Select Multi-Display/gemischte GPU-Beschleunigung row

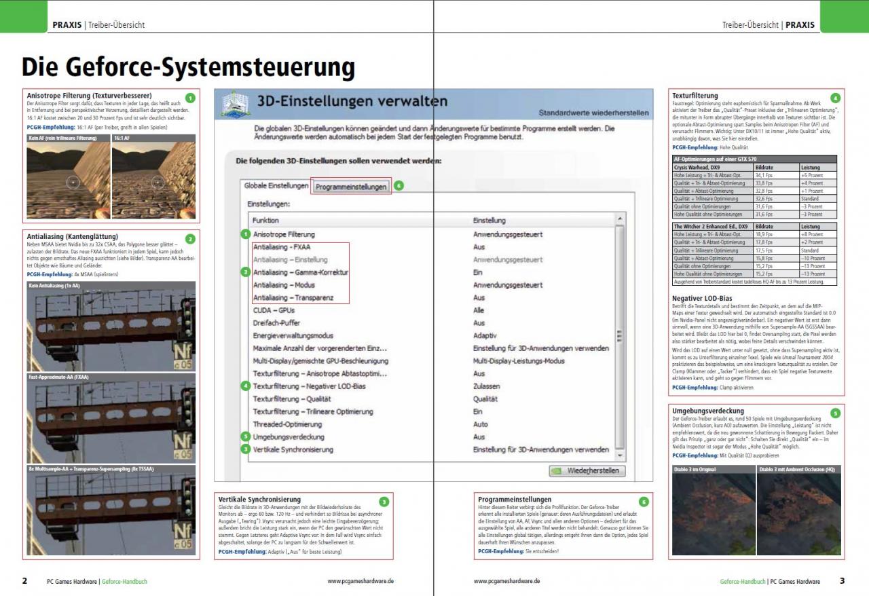[430, 361]
